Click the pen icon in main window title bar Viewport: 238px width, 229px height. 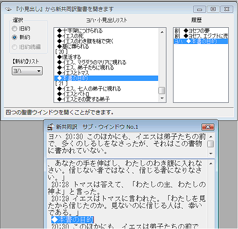coord(8,9)
